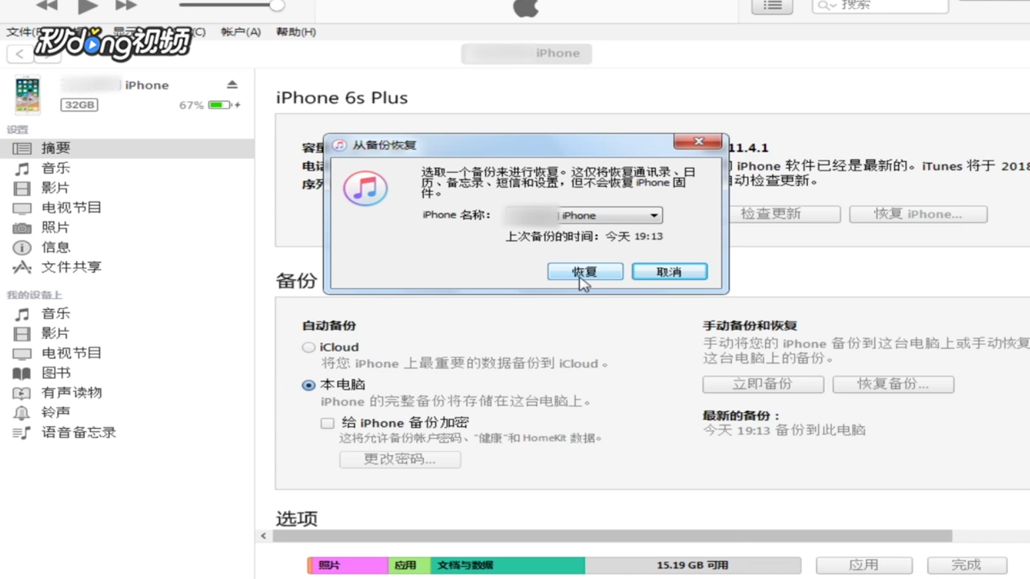Click the rewind playback button

47,6
